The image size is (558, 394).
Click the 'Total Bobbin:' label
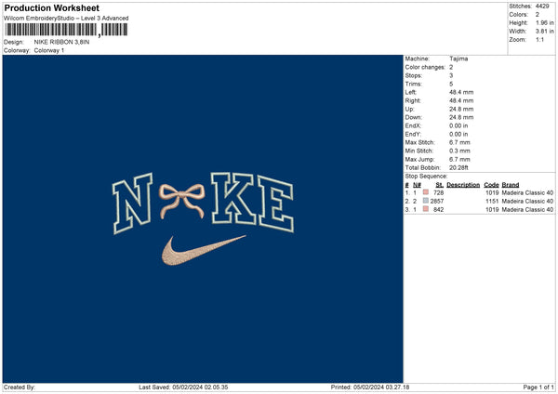coord(423,167)
